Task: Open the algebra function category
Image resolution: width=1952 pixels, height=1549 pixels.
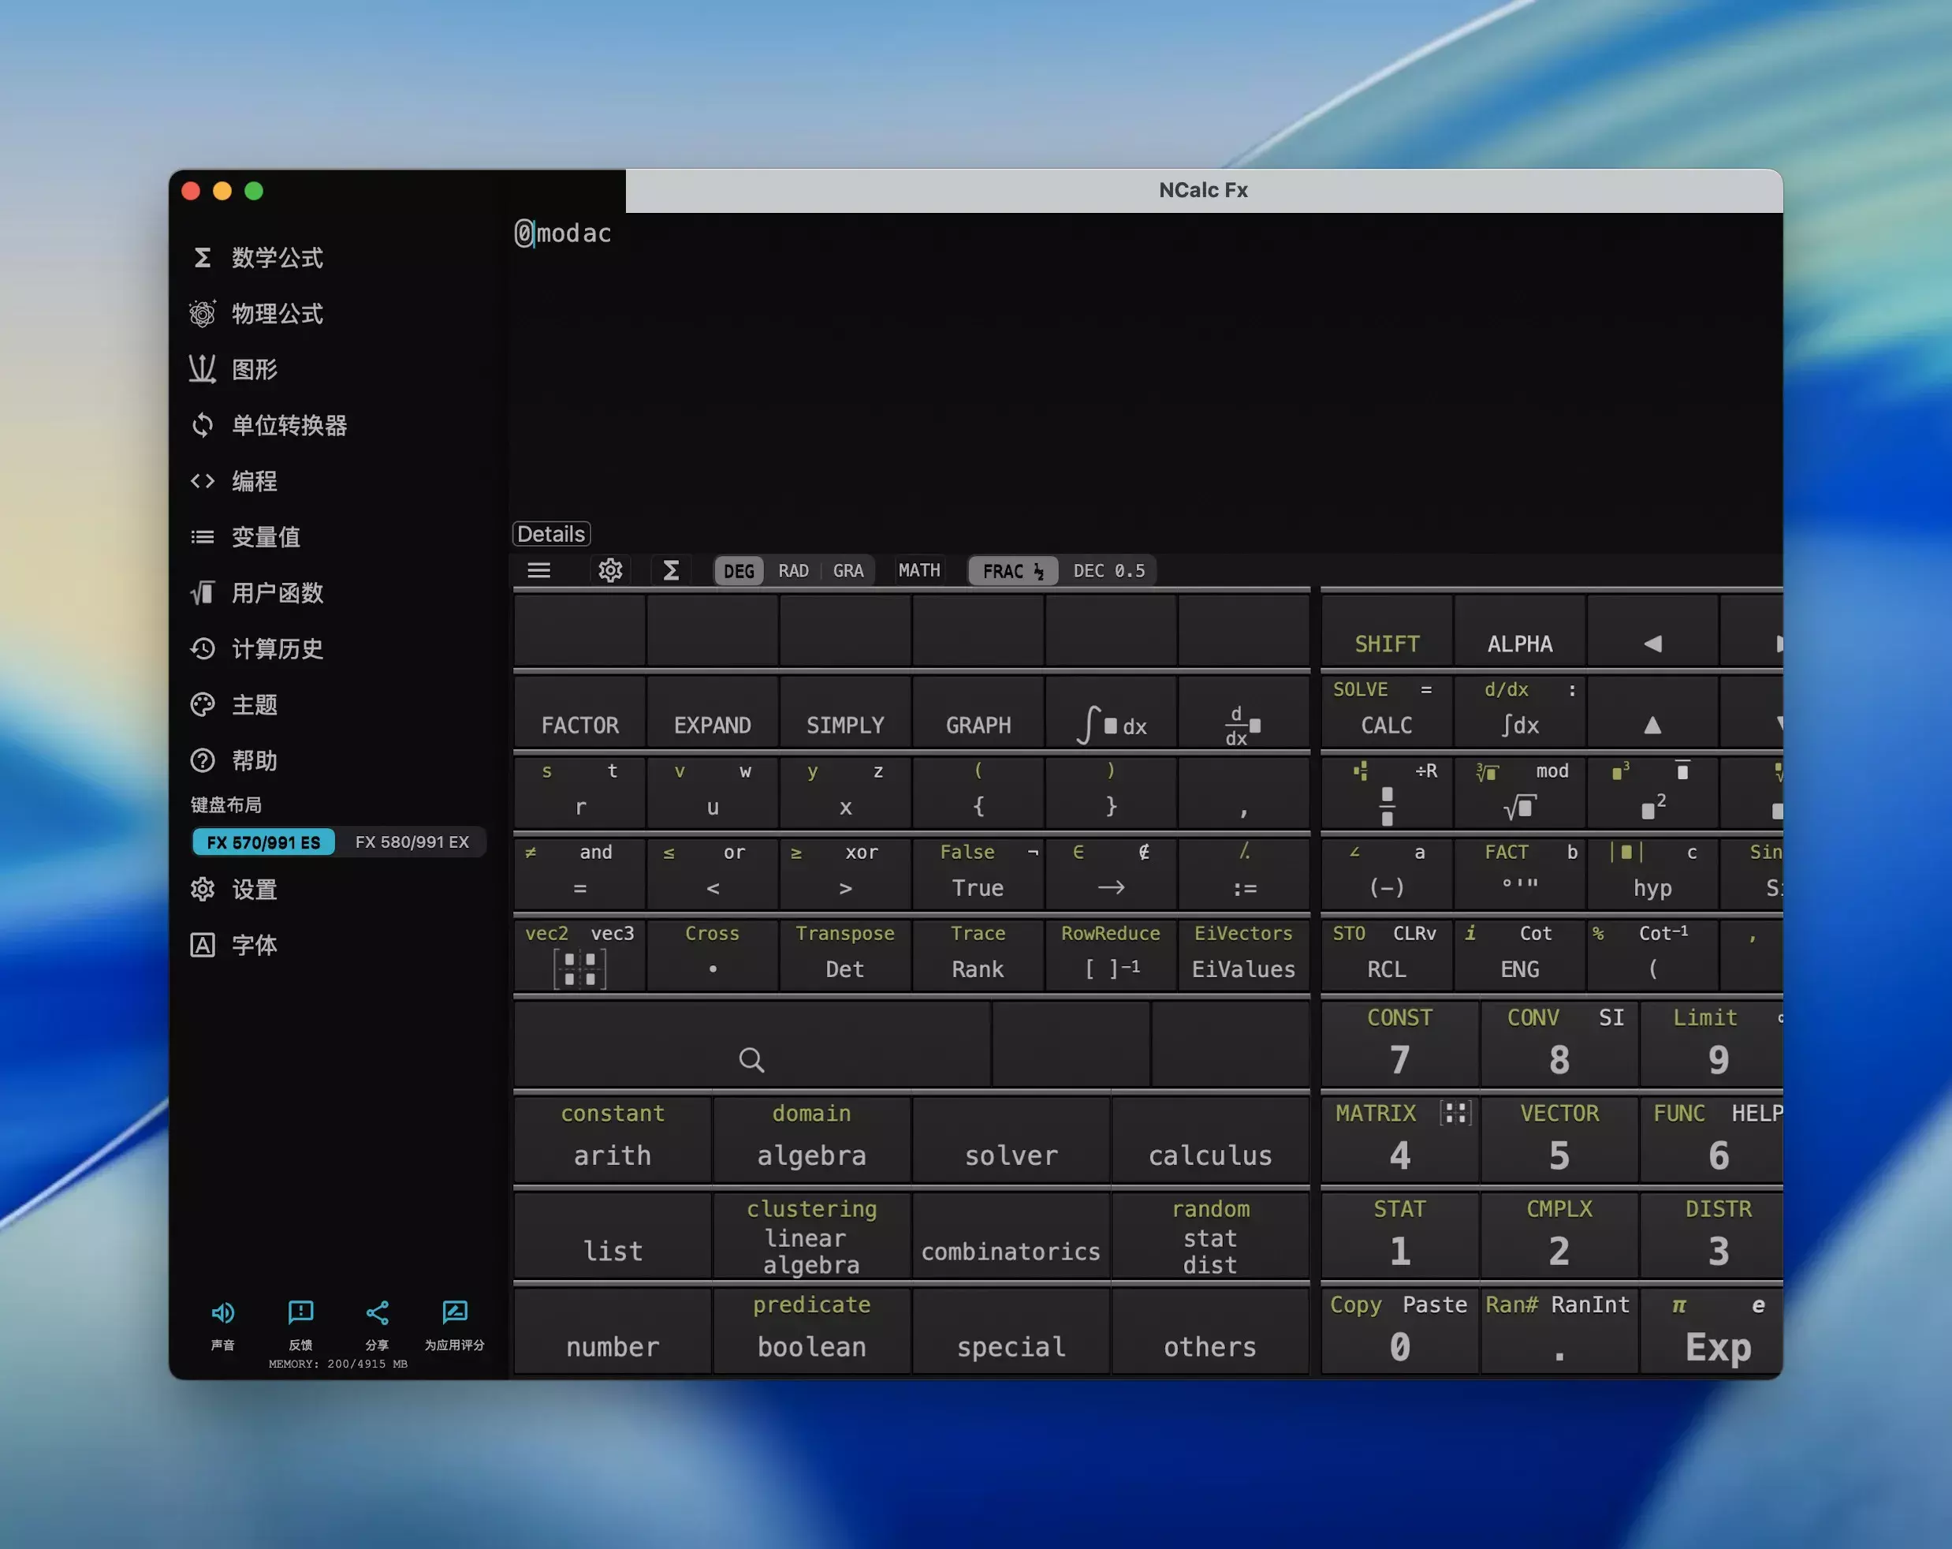Action: click(811, 1155)
